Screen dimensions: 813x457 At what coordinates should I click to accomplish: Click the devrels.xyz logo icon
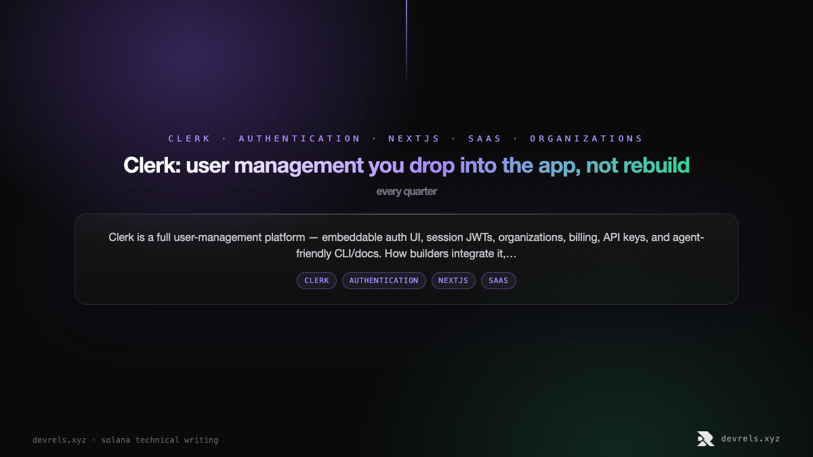pyautogui.click(x=705, y=439)
